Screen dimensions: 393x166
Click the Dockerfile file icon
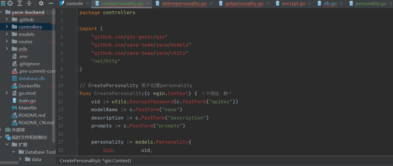[x=14, y=86]
